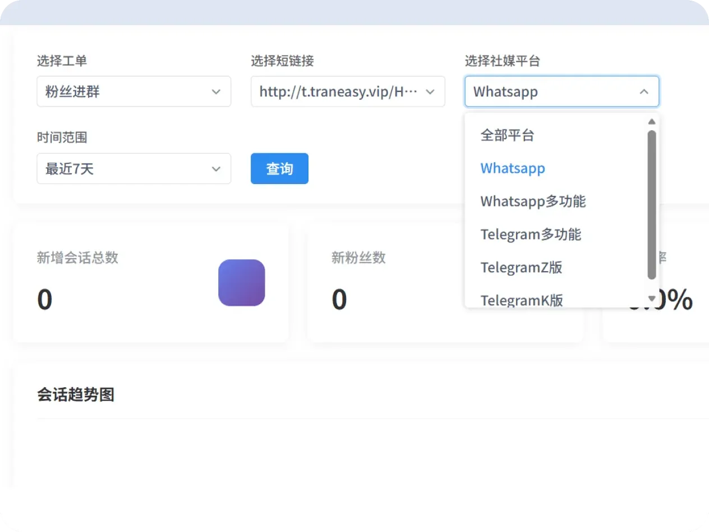The height and width of the screenshot is (532, 709).
Task: Choose TelegramK版 at the list bottom
Action: [556, 298]
